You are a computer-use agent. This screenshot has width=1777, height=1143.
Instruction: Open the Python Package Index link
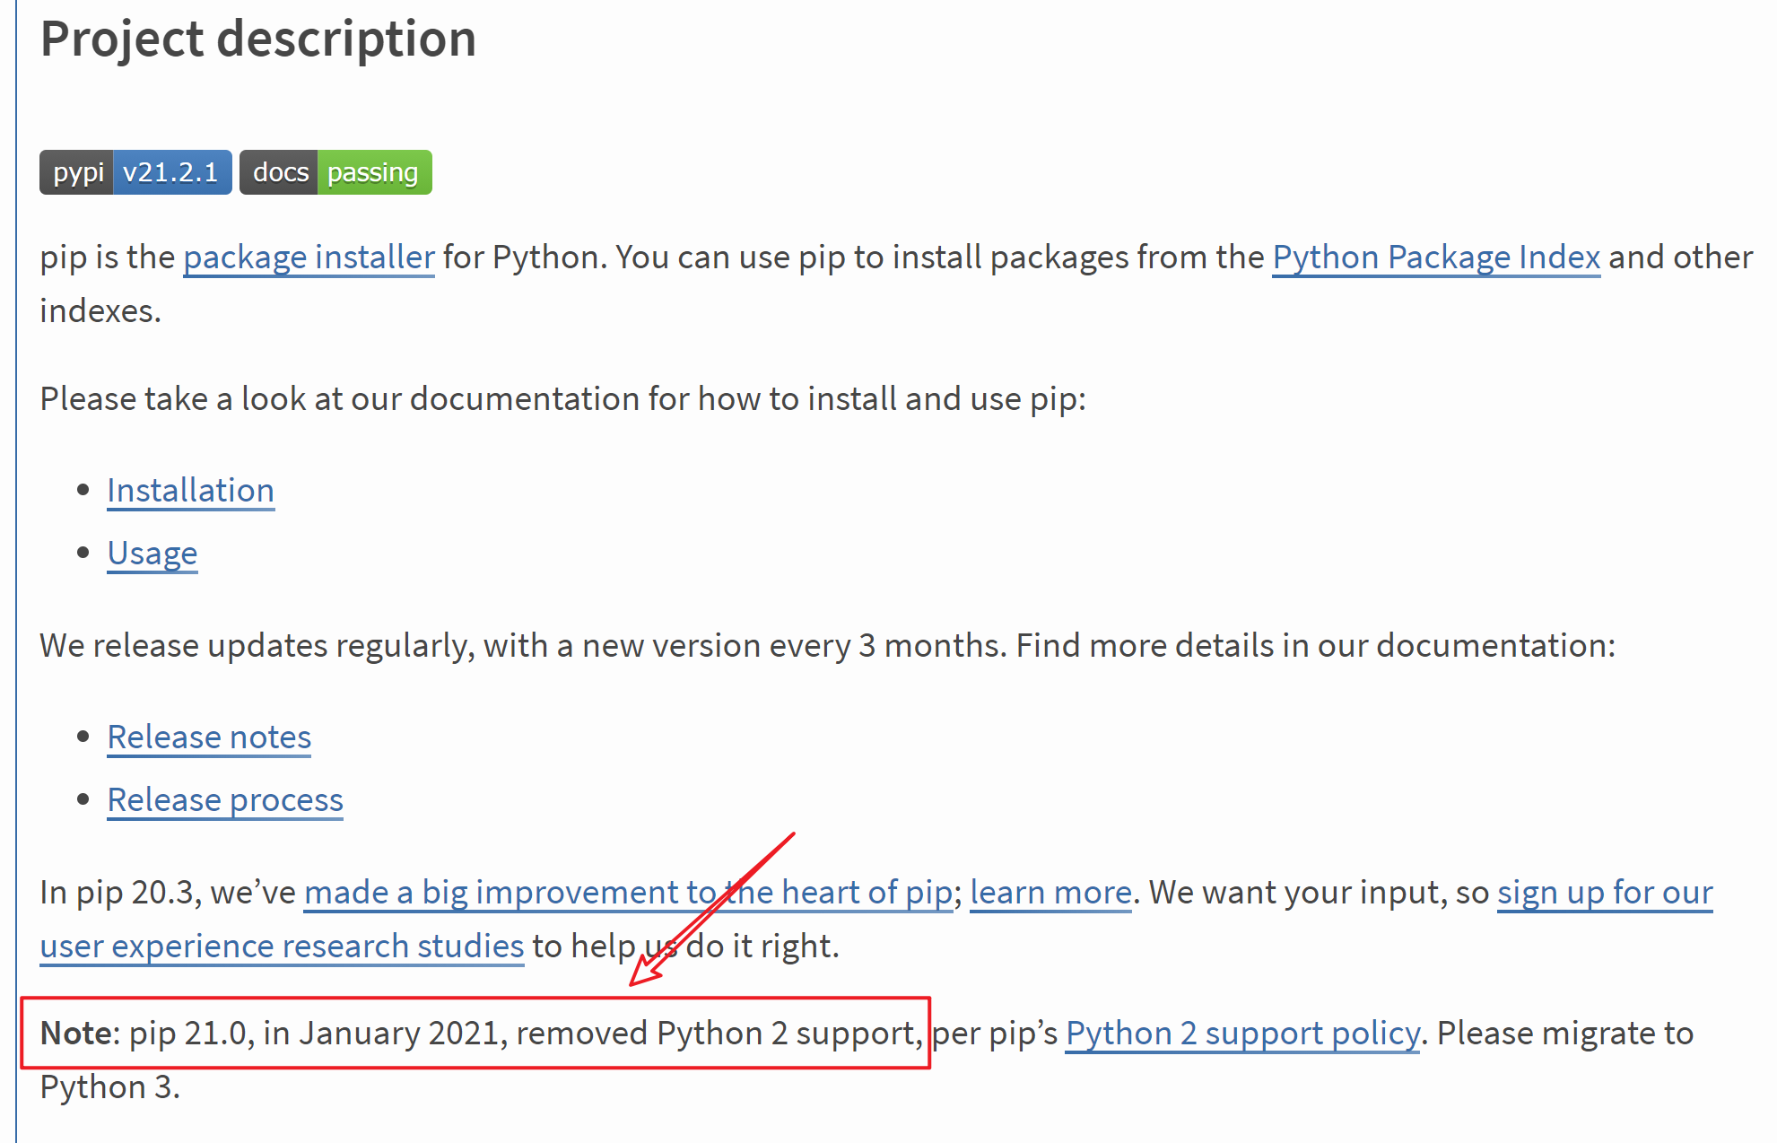pyautogui.click(x=1435, y=257)
